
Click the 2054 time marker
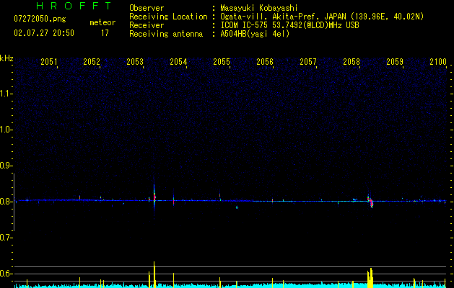click(178, 61)
